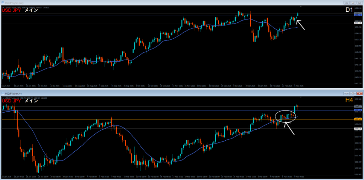Click the chart icon in Daily window title bar

[x=2, y=3]
